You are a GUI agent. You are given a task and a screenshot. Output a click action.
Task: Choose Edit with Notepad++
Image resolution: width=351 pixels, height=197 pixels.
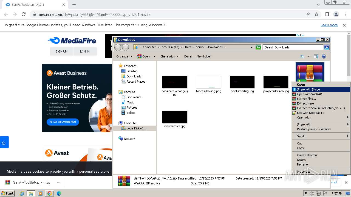pyautogui.click(x=321, y=113)
